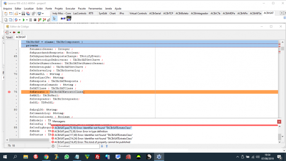Switch to Indy Misc - Core palette tab
Viewport: 286px width, 161px height.
tap(61, 13)
